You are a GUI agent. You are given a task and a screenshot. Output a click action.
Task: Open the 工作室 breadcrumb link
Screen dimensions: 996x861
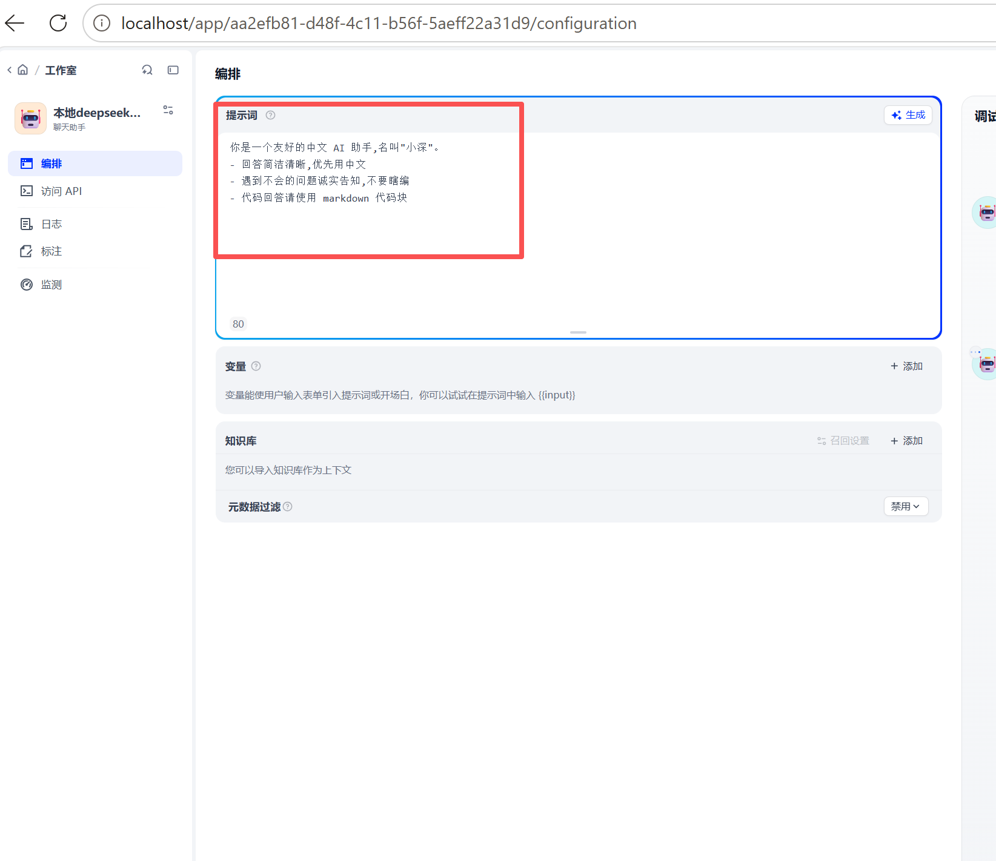(61, 70)
